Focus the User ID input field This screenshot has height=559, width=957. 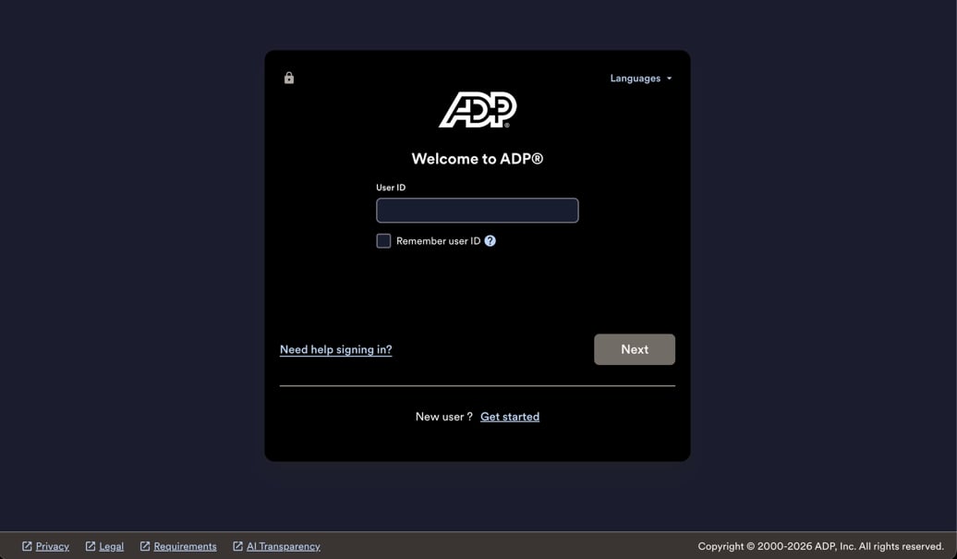[478, 210]
